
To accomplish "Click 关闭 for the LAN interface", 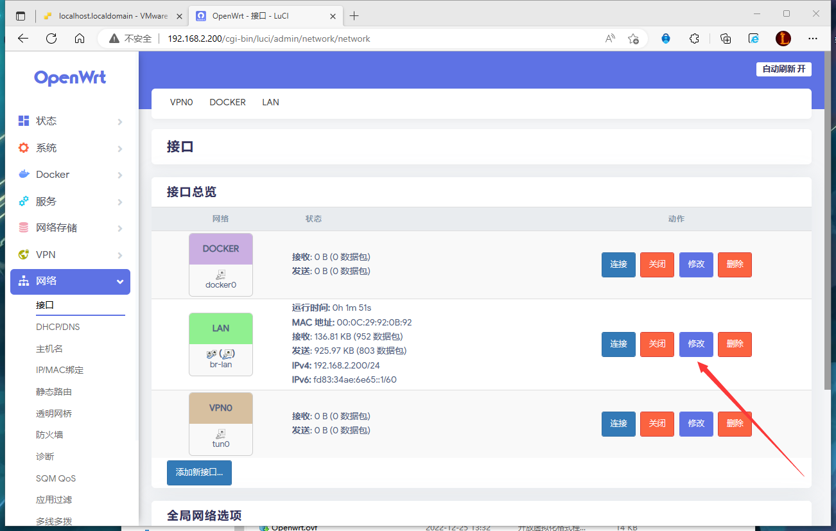I will click(657, 344).
